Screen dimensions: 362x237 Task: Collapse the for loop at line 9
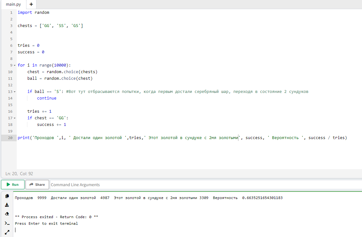[14, 65]
